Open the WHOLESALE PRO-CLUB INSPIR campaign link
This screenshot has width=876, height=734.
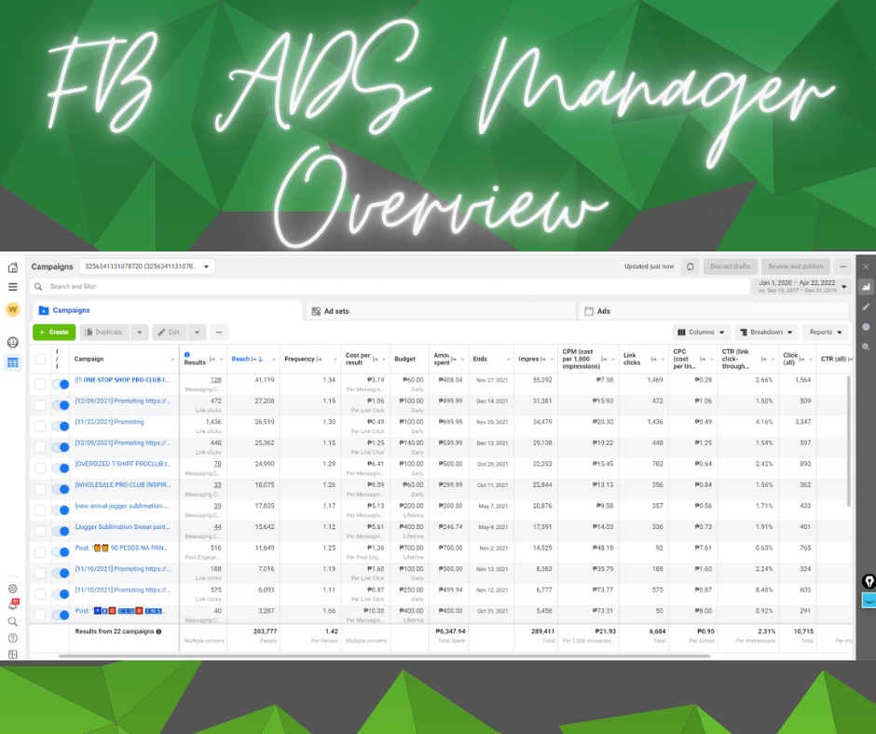pyautogui.click(x=123, y=485)
